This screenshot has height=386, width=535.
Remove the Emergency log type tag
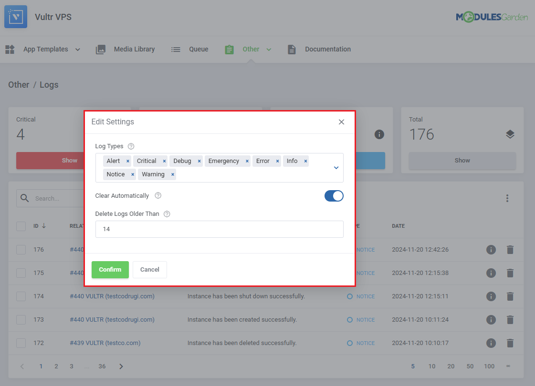click(247, 161)
